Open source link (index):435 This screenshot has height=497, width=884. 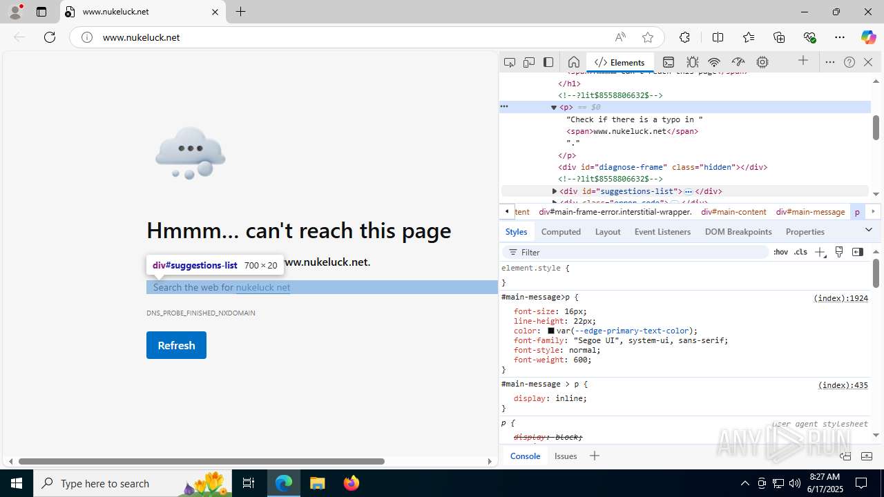(843, 385)
